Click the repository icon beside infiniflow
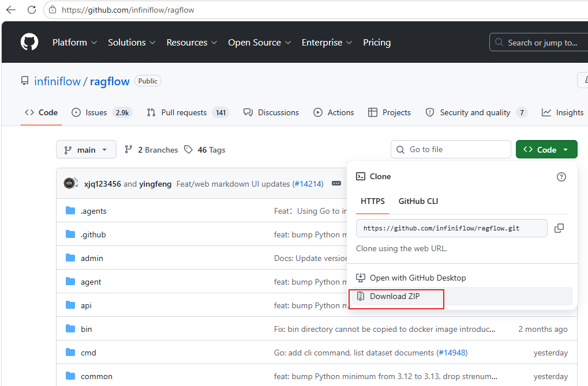 click(x=25, y=81)
